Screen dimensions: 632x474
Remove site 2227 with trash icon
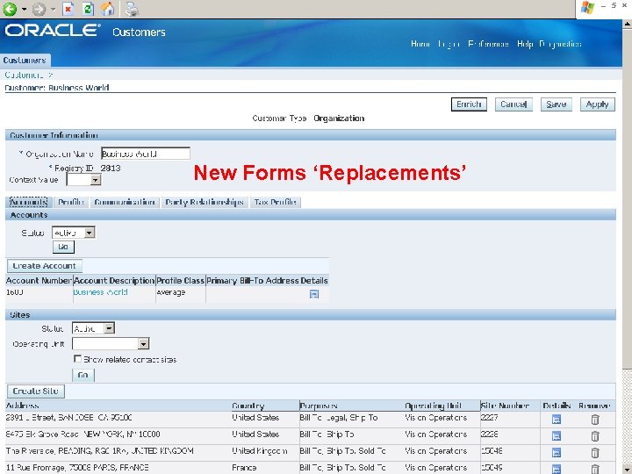coord(595,420)
